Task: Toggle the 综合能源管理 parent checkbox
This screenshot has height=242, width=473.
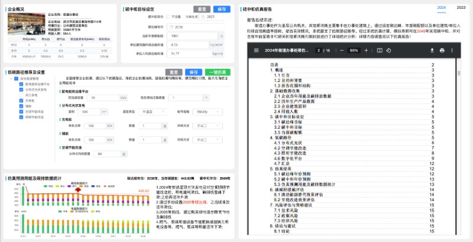Action: [17, 79]
